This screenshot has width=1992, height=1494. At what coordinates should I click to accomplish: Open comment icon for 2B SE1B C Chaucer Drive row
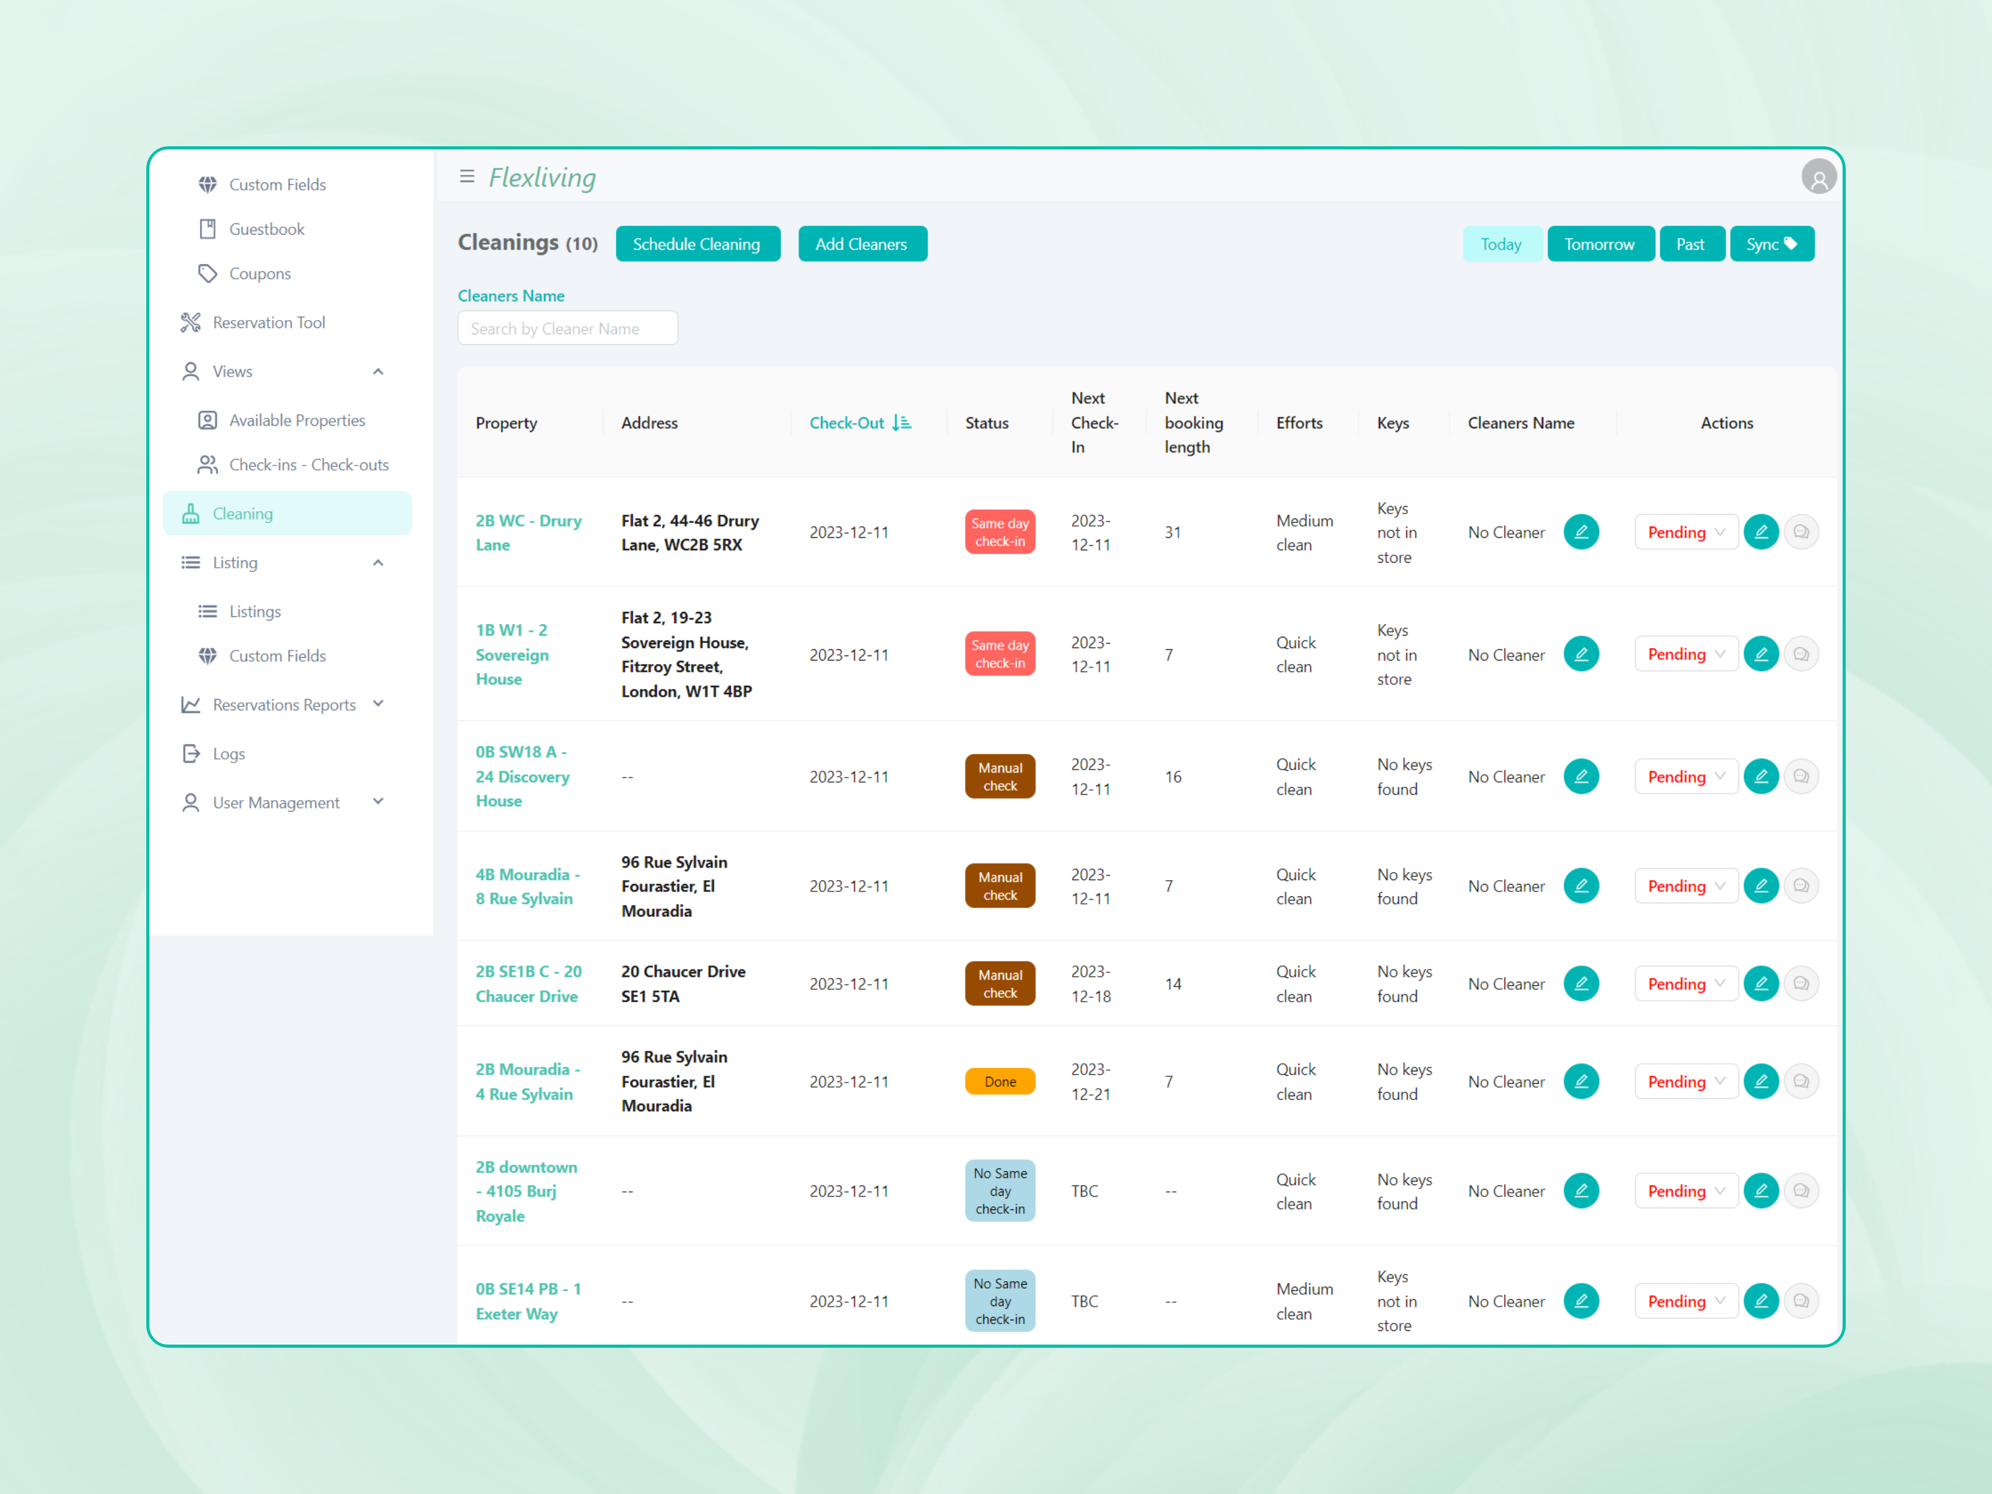point(1801,984)
